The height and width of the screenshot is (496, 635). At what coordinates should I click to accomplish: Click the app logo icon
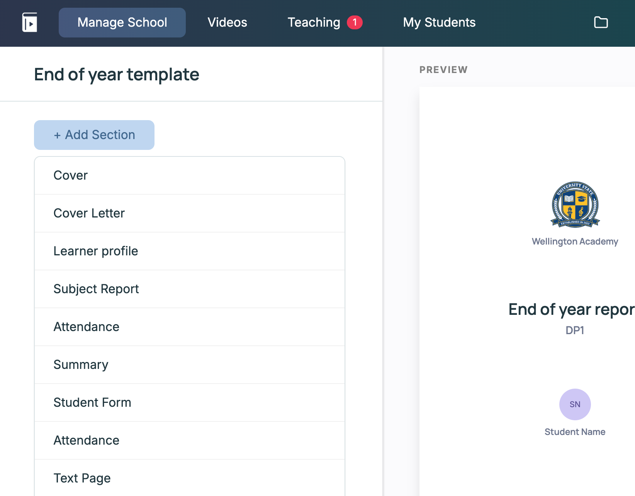coord(30,22)
